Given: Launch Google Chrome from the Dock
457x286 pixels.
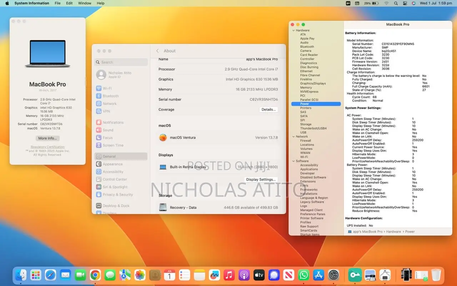Looking at the screenshot, I should 95,275.
